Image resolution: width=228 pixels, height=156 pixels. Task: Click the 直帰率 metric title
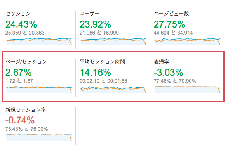[x=162, y=62]
